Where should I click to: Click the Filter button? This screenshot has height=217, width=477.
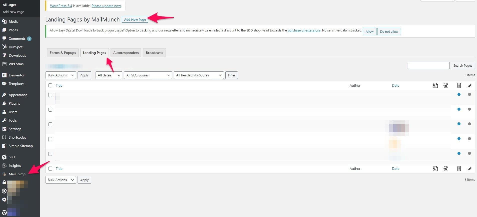(232, 75)
